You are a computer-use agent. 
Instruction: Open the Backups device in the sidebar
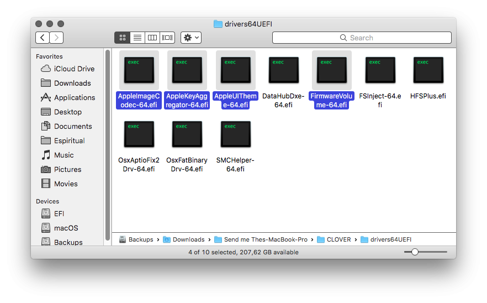pyautogui.click(x=62, y=242)
